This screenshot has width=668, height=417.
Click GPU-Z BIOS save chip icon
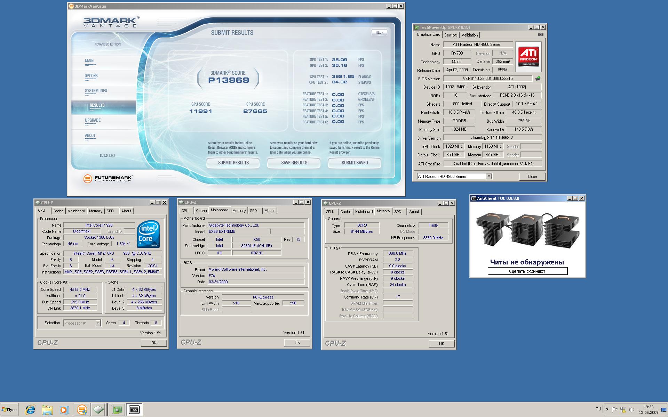(x=538, y=79)
